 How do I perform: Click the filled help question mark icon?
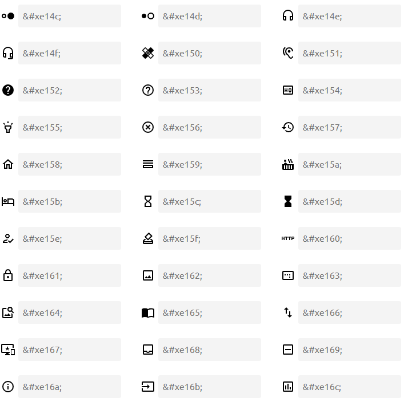(8, 90)
